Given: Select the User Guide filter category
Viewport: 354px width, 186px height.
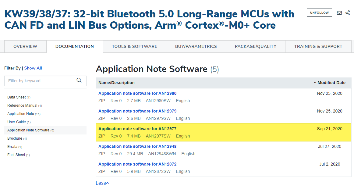Looking at the screenshot, I should pos(16,122).
